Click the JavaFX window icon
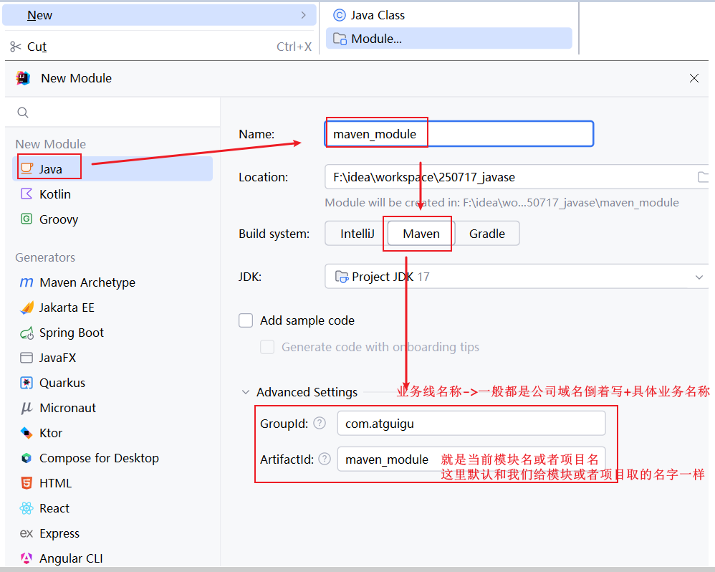The image size is (715, 572). point(27,358)
